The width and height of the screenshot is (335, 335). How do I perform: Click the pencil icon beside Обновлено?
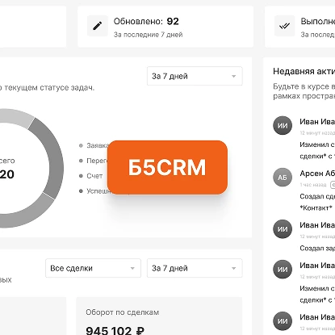[x=98, y=26]
